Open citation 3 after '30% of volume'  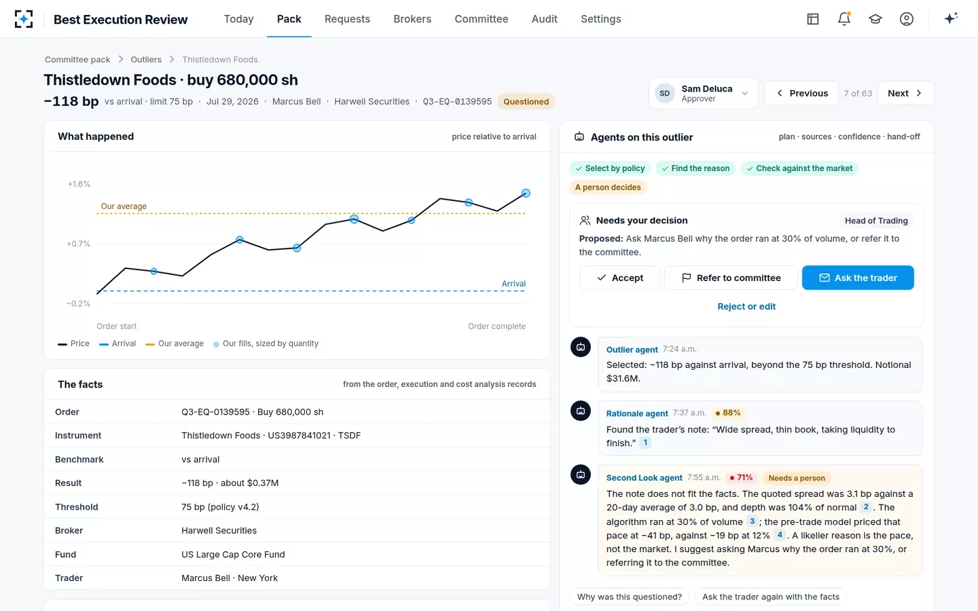pyautogui.click(x=752, y=521)
